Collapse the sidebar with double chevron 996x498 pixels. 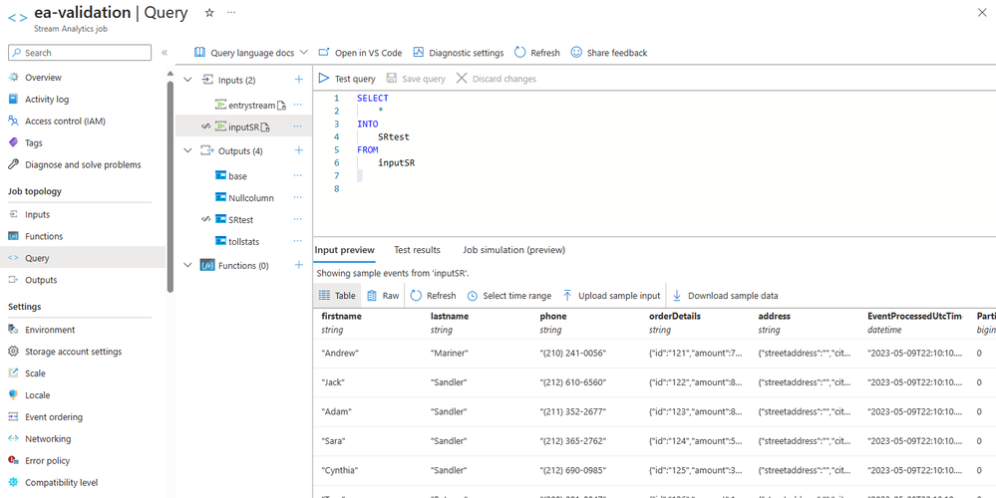pyautogui.click(x=164, y=53)
